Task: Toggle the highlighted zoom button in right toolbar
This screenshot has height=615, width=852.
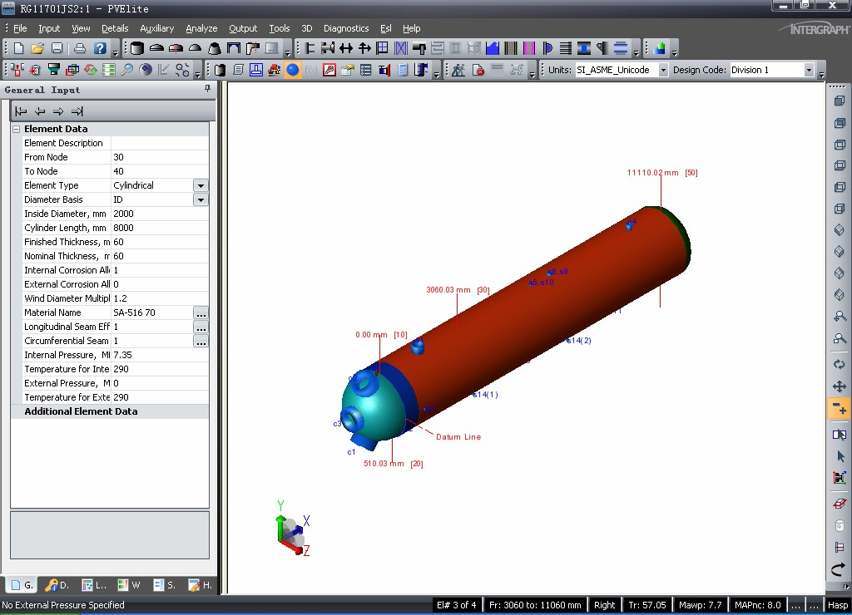Action: coord(839,408)
